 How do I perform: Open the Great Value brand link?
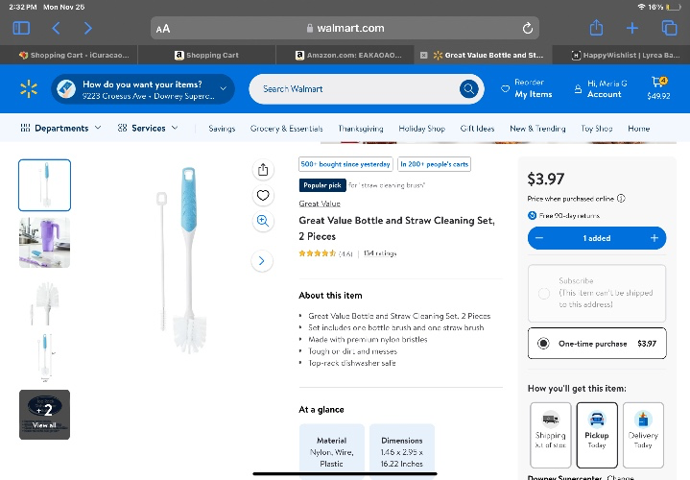click(x=320, y=204)
